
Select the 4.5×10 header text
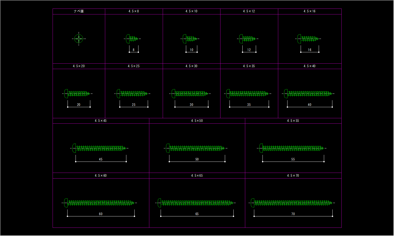coord(191,11)
